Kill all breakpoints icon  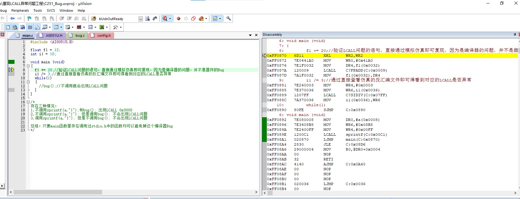tap(201, 19)
